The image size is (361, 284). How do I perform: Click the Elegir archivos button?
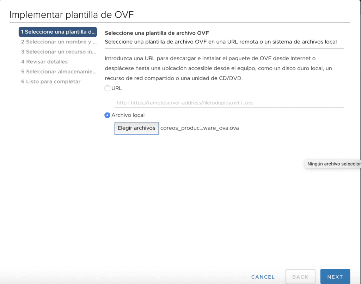(x=136, y=128)
